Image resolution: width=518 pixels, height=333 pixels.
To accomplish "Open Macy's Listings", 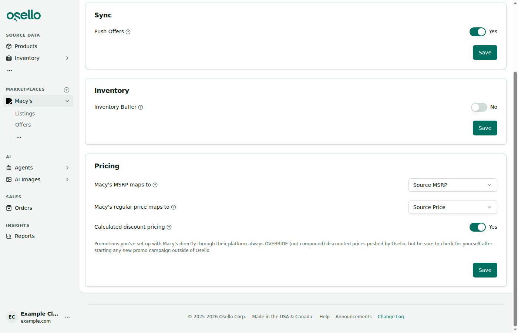I will (x=25, y=114).
